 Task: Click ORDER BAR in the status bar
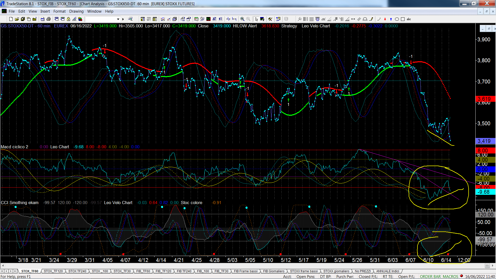point(430,276)
